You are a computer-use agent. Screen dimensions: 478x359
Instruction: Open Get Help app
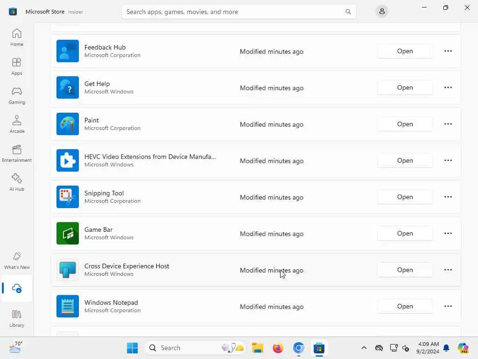tap(405, 87)
